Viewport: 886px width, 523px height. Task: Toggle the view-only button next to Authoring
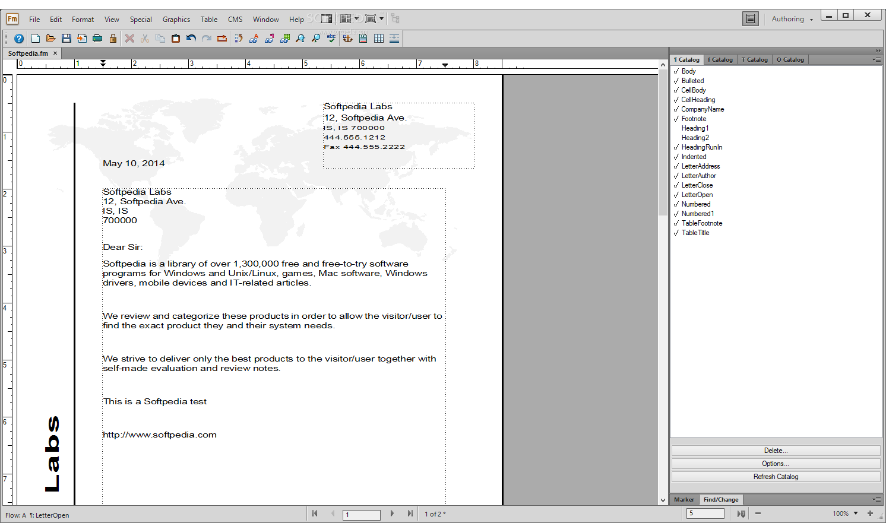751,19
